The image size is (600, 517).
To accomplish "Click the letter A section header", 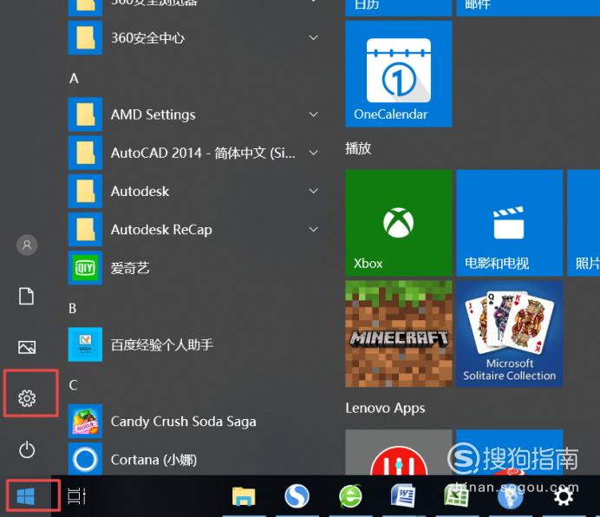I will 74,79.
